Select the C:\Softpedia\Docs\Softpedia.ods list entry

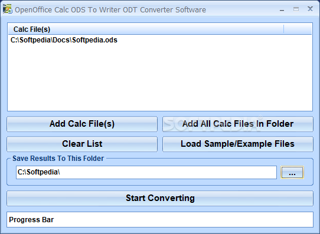pyautogui.click(x=64, y=40)
